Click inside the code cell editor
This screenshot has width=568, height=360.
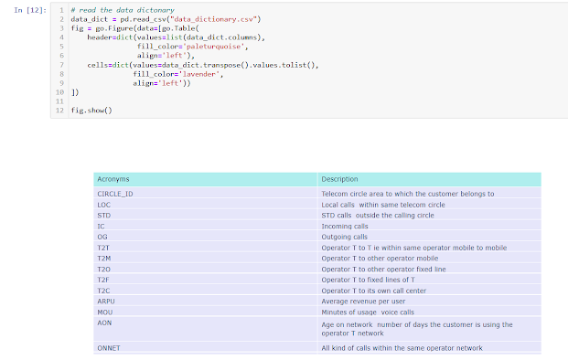(309, 60)
